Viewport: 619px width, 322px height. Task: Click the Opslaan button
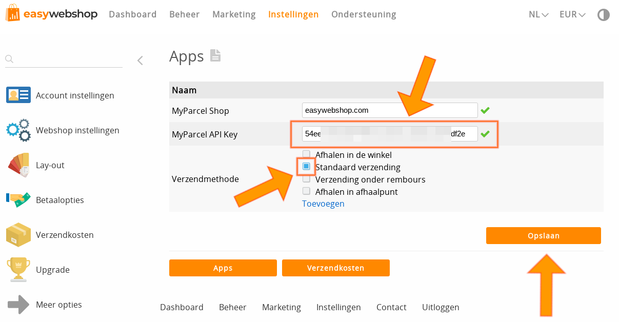click(x=543, y=235)
